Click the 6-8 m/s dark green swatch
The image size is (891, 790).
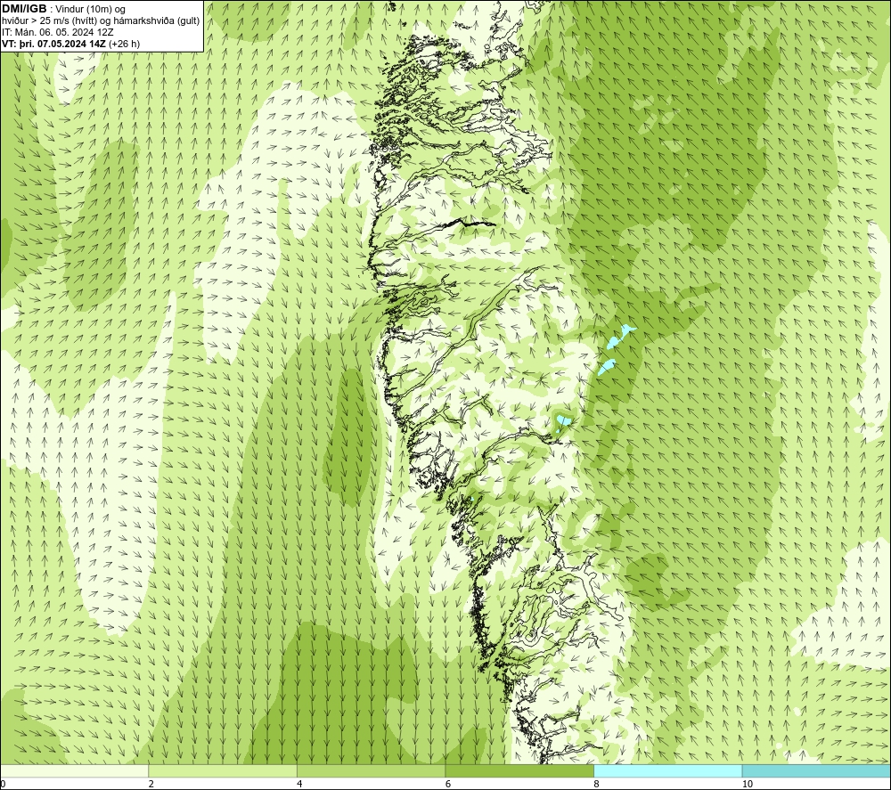pyautogui.click(x=519, y=770)
